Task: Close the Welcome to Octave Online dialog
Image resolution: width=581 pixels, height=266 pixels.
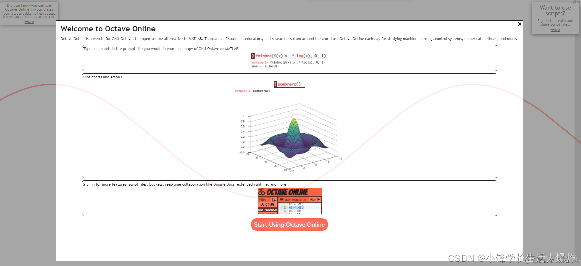Action: tap(519, 24)
